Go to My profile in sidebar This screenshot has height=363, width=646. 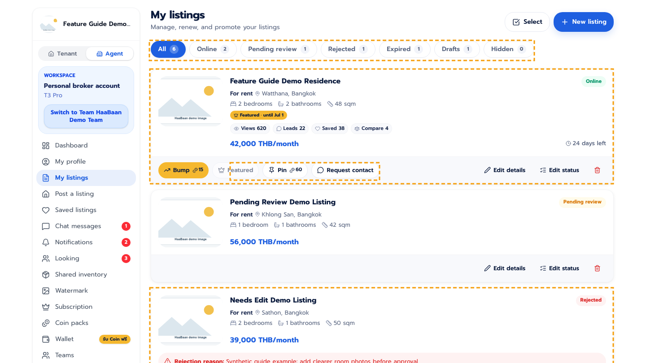pos(86,162)
